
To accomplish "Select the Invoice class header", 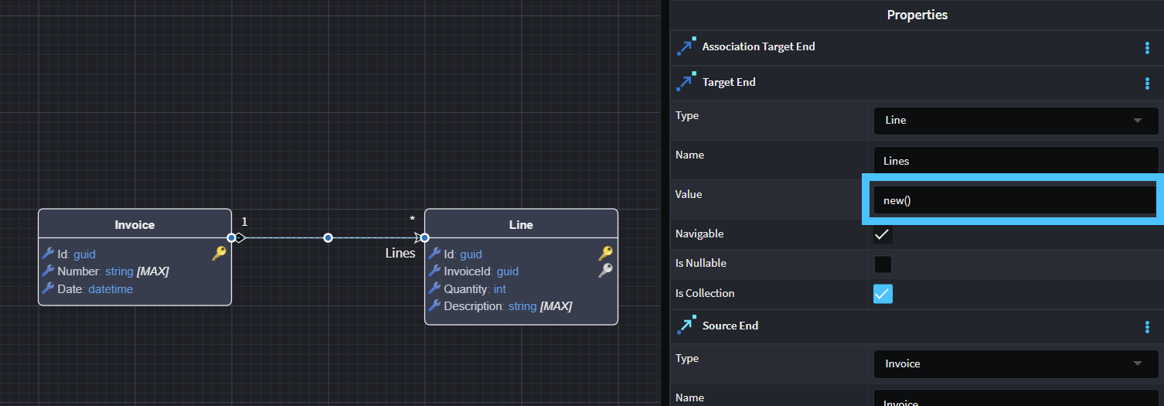I will (x=134, y=224).
